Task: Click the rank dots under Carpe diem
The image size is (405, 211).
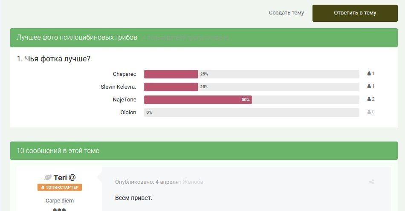Action: (59, 209)
